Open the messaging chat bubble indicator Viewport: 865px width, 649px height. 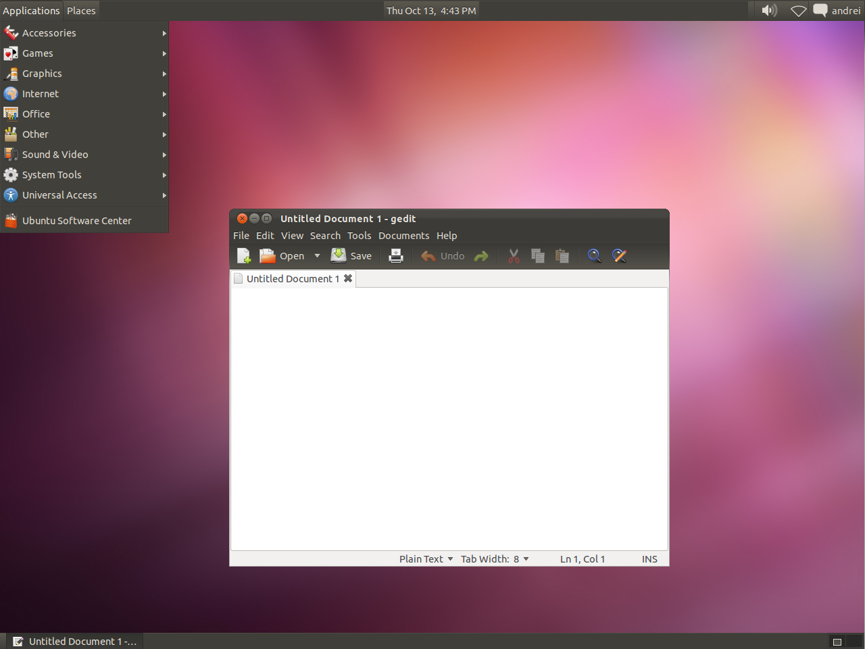[820, 10]
